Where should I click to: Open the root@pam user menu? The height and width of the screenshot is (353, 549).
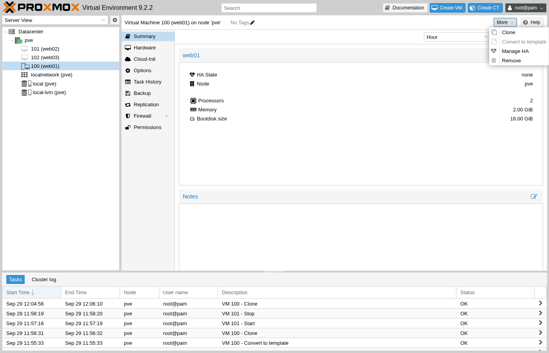pyautogui.click(x=525, y=8)
